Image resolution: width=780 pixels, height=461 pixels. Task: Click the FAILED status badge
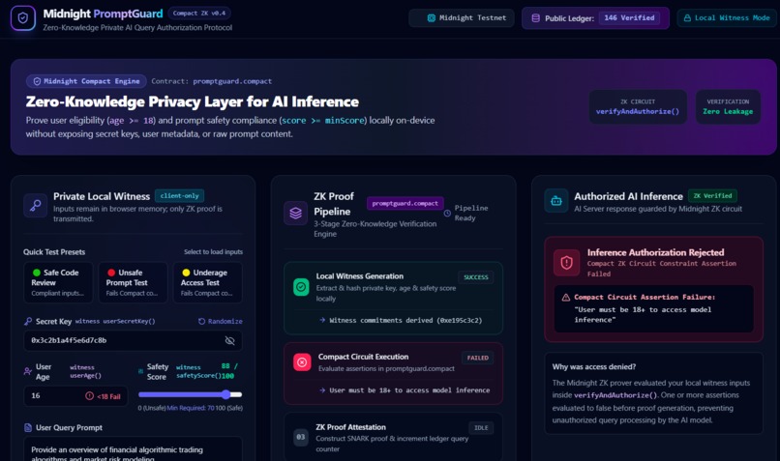[477, 358]
